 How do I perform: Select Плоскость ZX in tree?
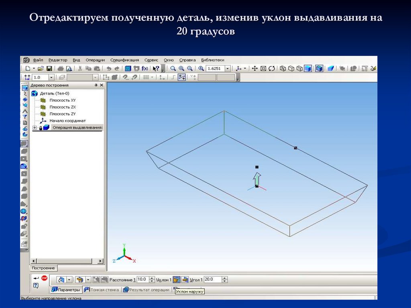pyautogui.click(x=62, y=107)
